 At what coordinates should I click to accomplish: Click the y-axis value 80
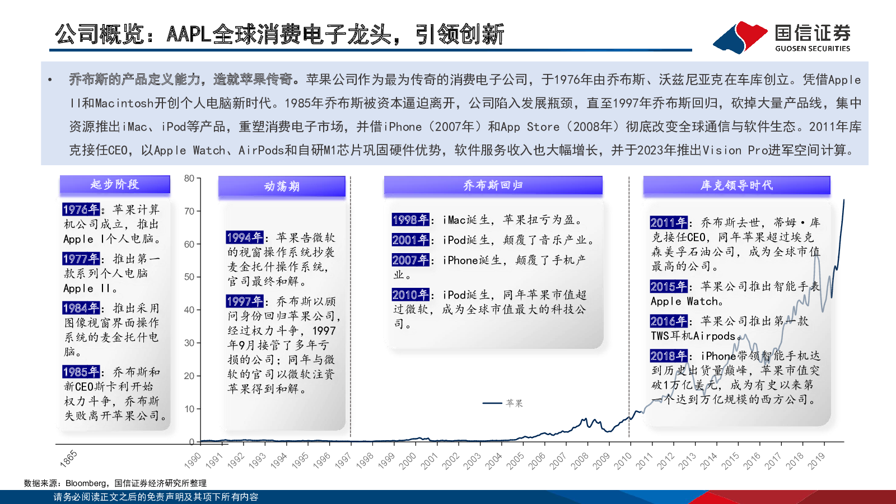click(189, 179)
